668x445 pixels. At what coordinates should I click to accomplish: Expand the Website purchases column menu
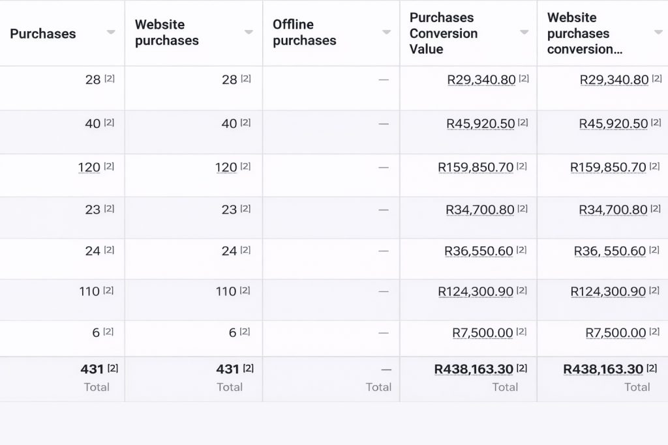tap(249, 33)
